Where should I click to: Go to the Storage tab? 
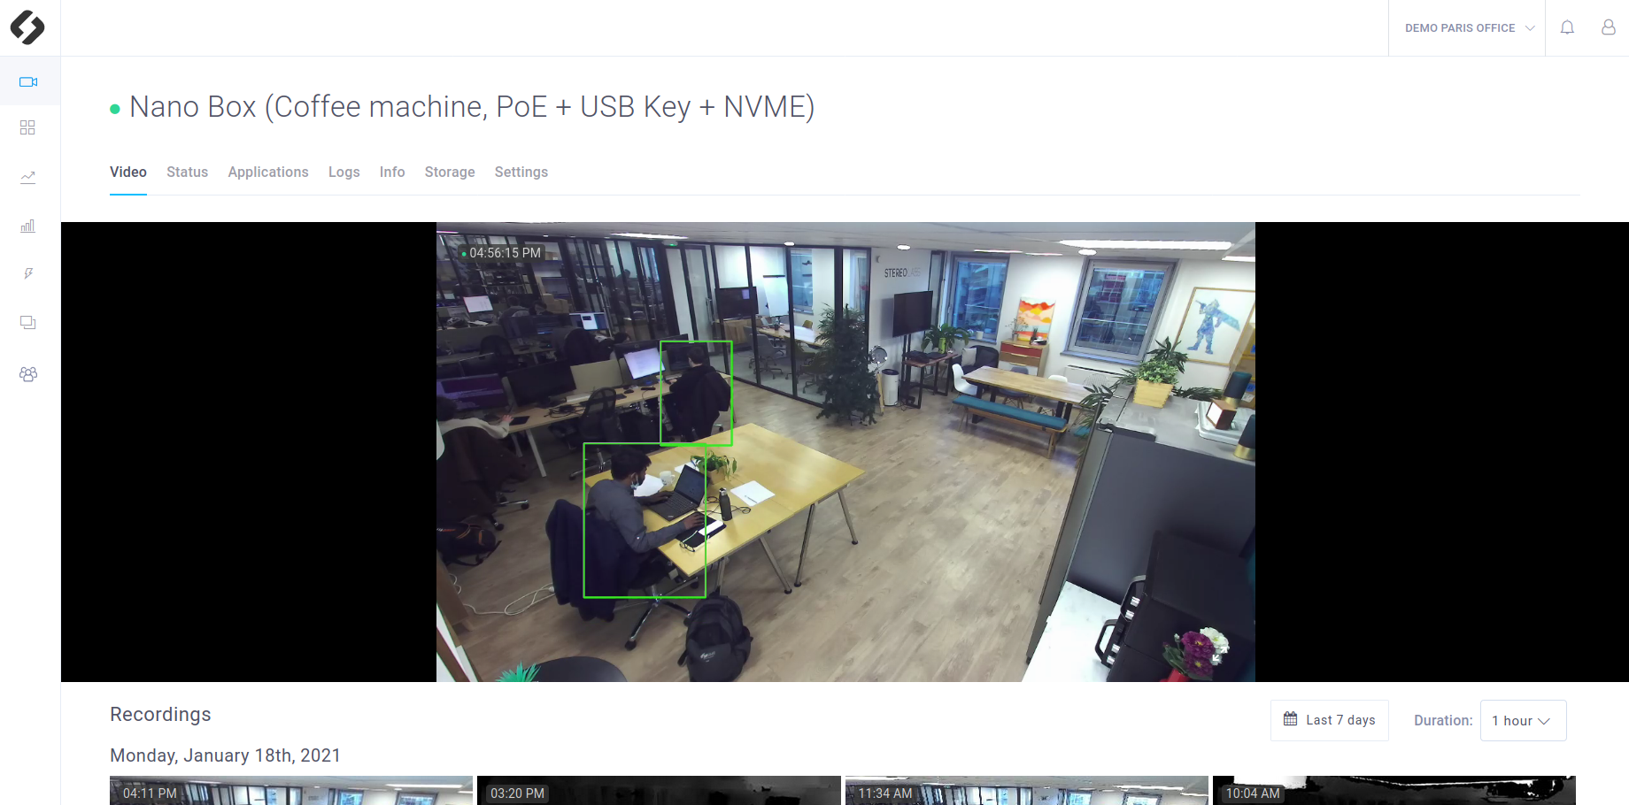coord(450,172)
